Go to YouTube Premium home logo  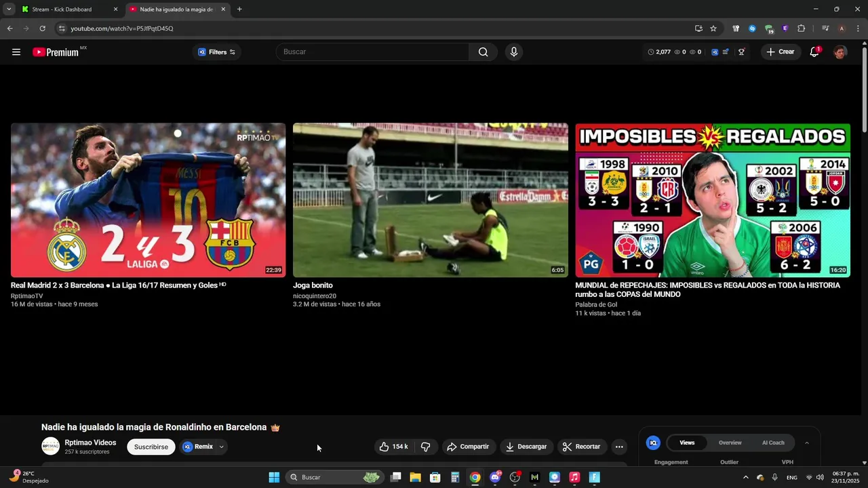pyautogui.click(x=56, y=52)
